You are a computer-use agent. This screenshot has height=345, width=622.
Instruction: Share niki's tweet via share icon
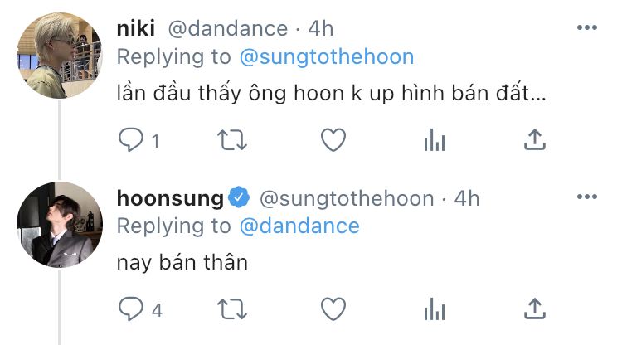[x=535, y=139]
